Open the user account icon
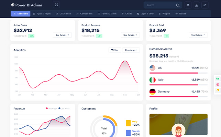This screenshot has width=221, height=137. [x=196, y=5]
